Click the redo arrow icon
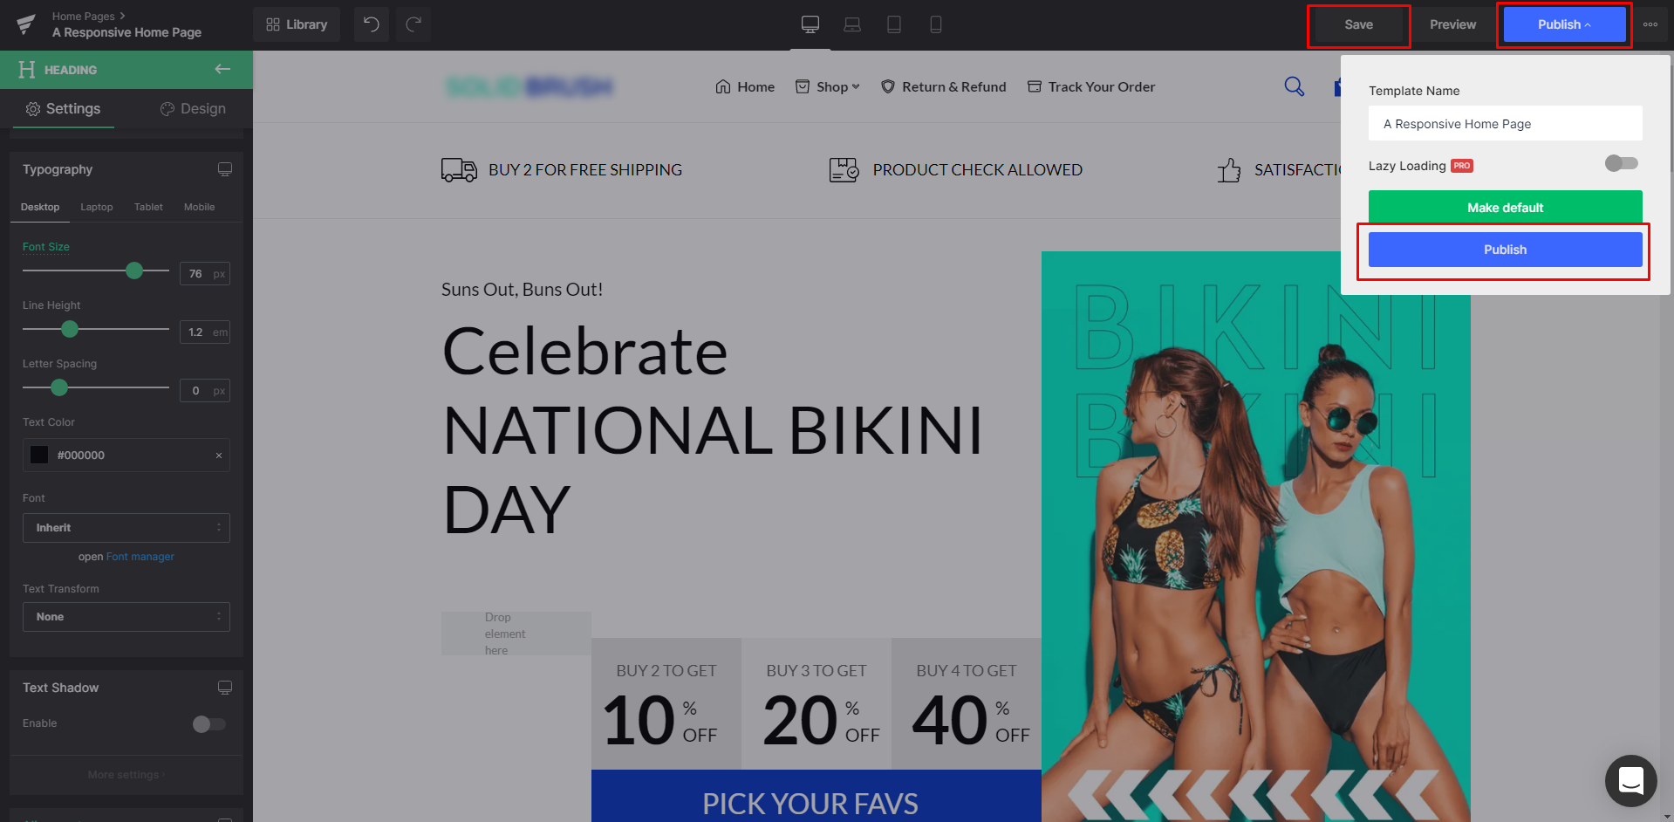This screenshot has height=822, width=1674. 413,24
